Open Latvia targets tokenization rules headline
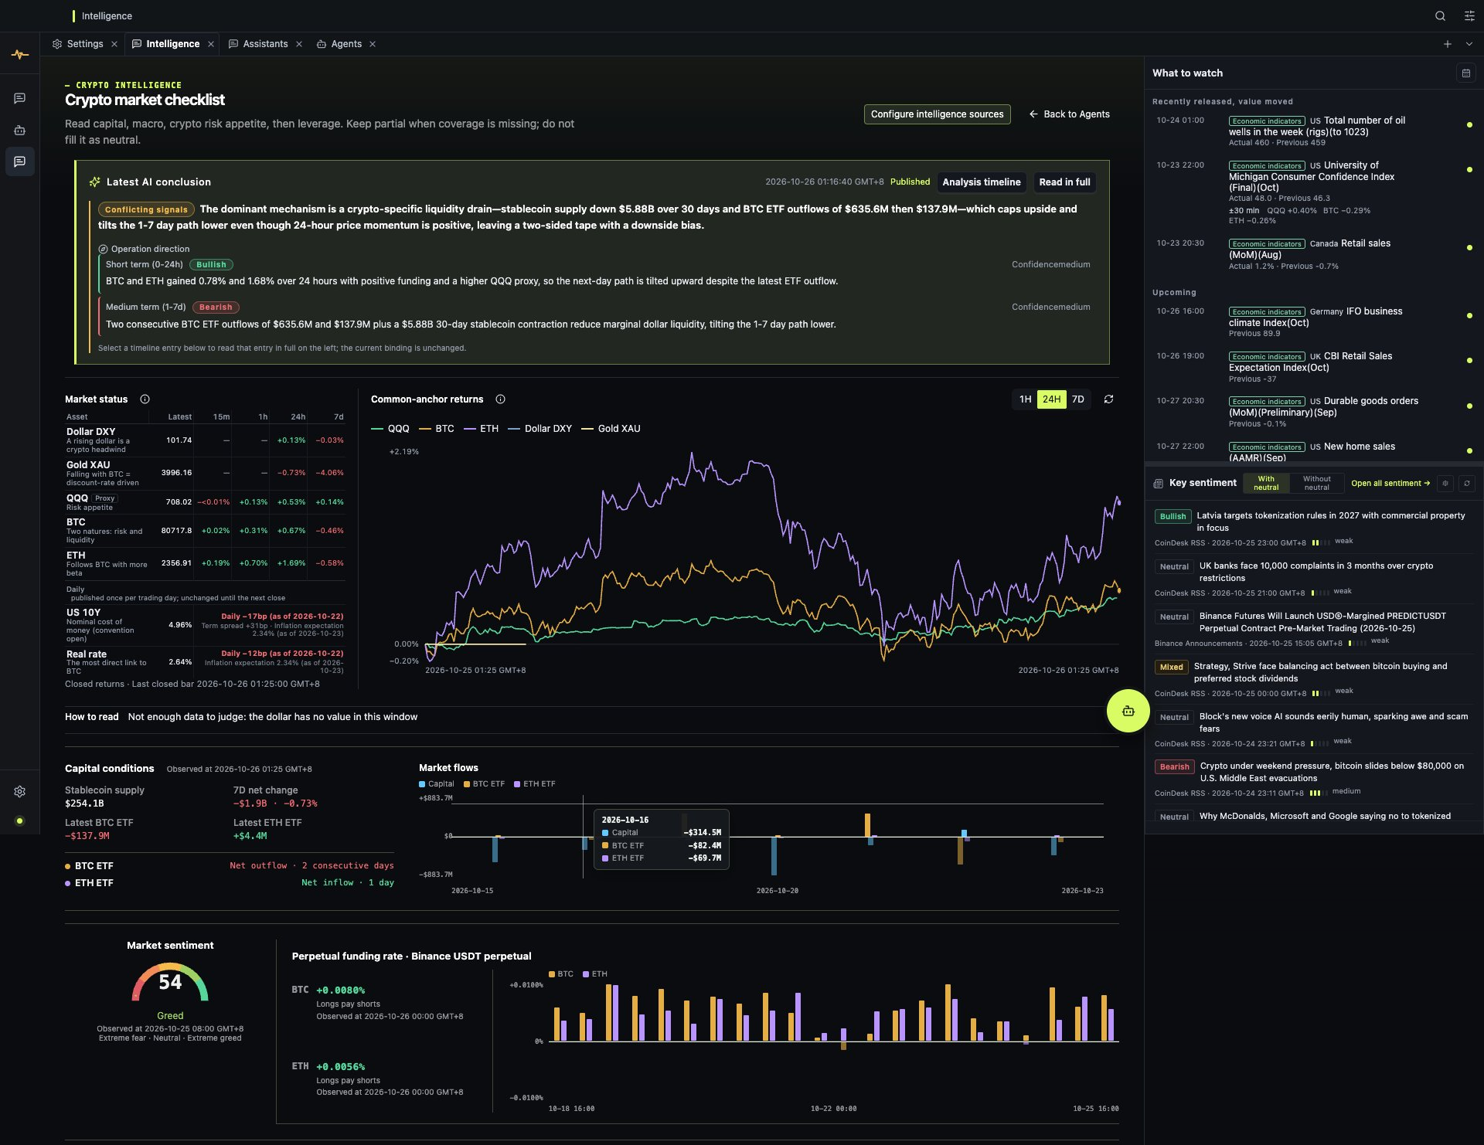This screenshot has width=1484, height=1145. [x=1330, y=522]
